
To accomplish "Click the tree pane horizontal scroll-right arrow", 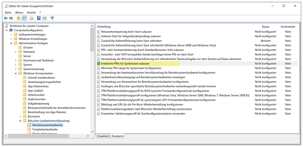I will [x=88, y=136].
